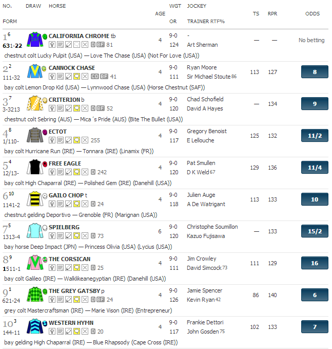Sort by the RPR column header
The width and height of the screenshot is (332, 349).
tap(272, 13)
